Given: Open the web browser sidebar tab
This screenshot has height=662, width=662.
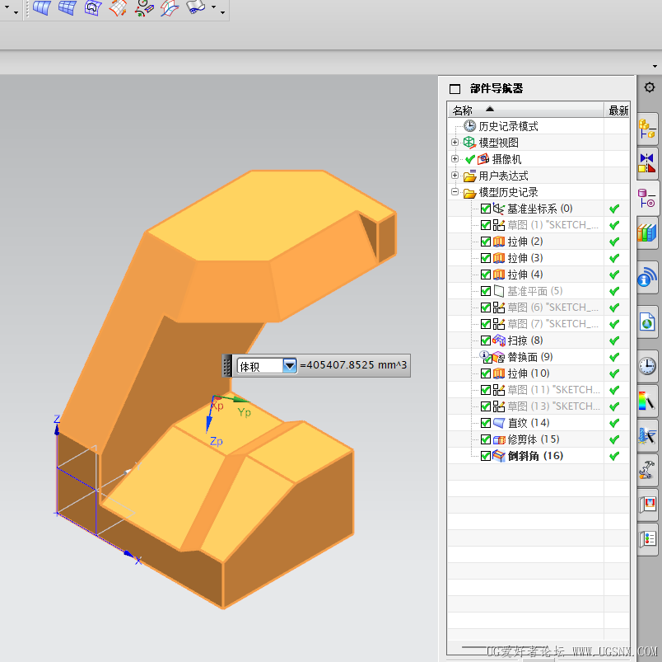Looking at the screenshot, I should pyautogui.click(x=647, y=322).
